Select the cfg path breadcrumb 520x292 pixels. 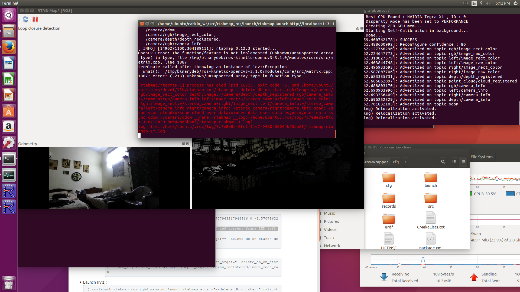coord(396,162)
